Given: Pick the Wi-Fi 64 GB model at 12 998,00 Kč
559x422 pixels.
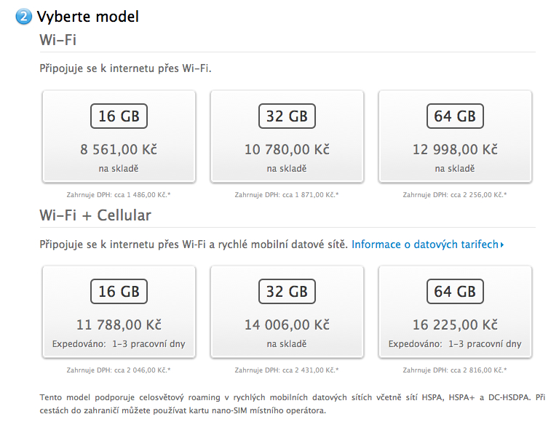Looking at the screenshot, I should pyautogui.click(x=455, y=137).
